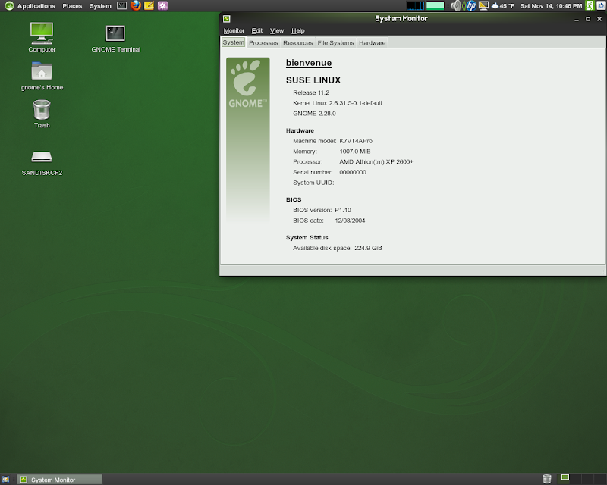Screen dimensions: 607x485
Task: Click the System Monitor taskbar button
Action: [58, 479]
